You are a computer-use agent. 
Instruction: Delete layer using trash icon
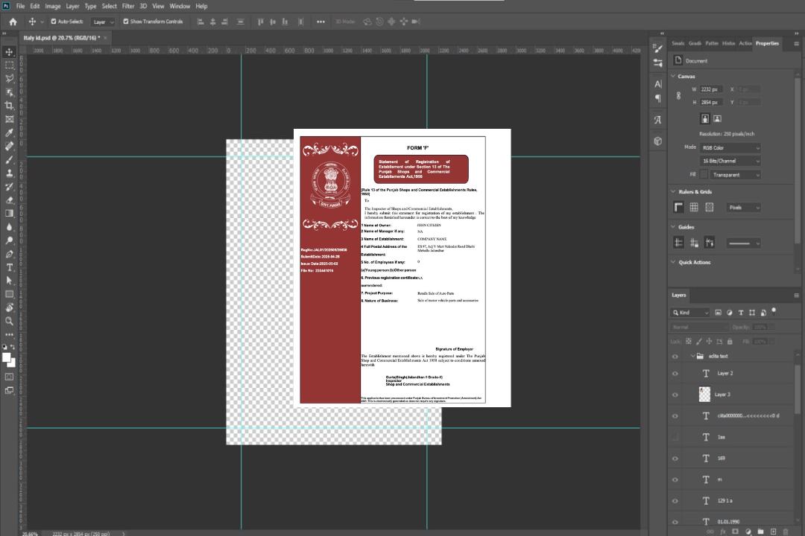[x=786, y=532]
